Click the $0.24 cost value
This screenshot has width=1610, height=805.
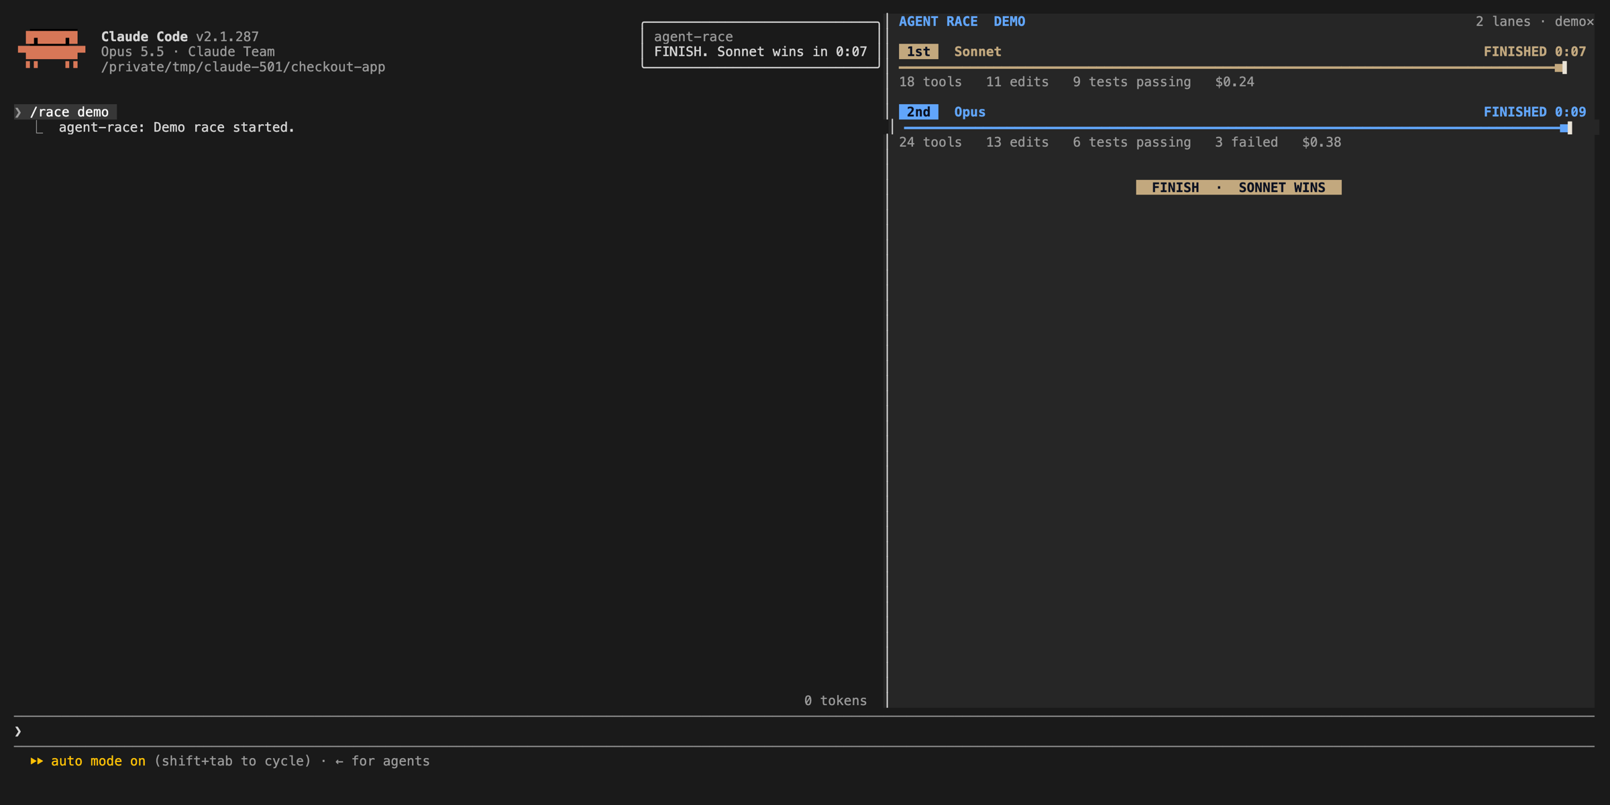coord(1234,82)
